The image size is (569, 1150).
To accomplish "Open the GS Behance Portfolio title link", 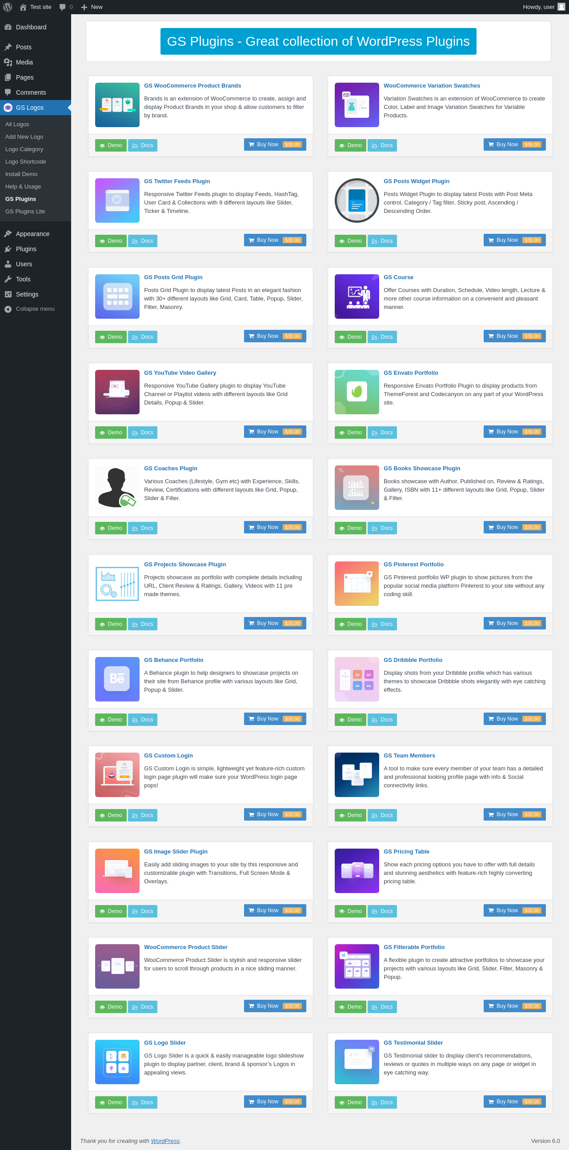I will tap(174, 660).
